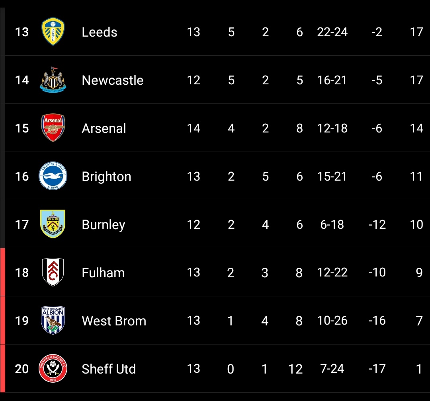Tap the Fulham club crest
The width and height of the screenshot is (430, 401).
coord(53,272)
